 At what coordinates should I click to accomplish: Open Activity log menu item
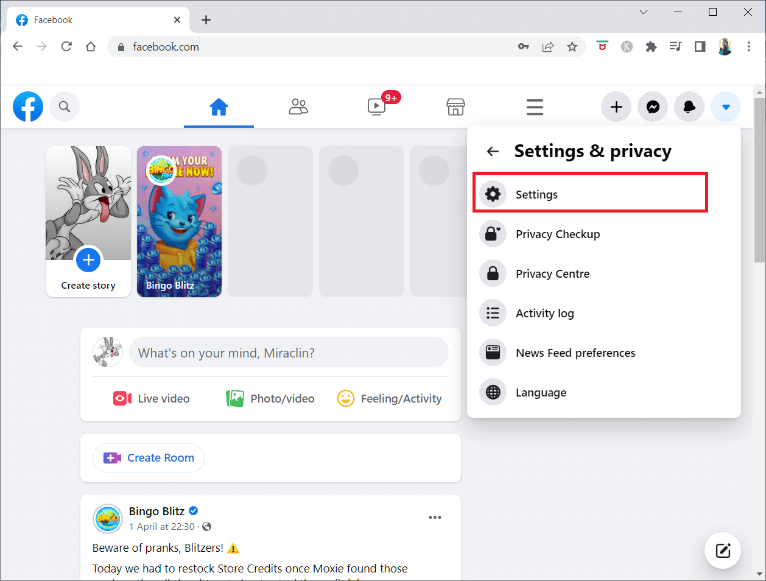604,313
